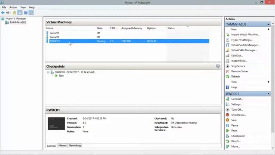Click red Shut Down icon

227,115
